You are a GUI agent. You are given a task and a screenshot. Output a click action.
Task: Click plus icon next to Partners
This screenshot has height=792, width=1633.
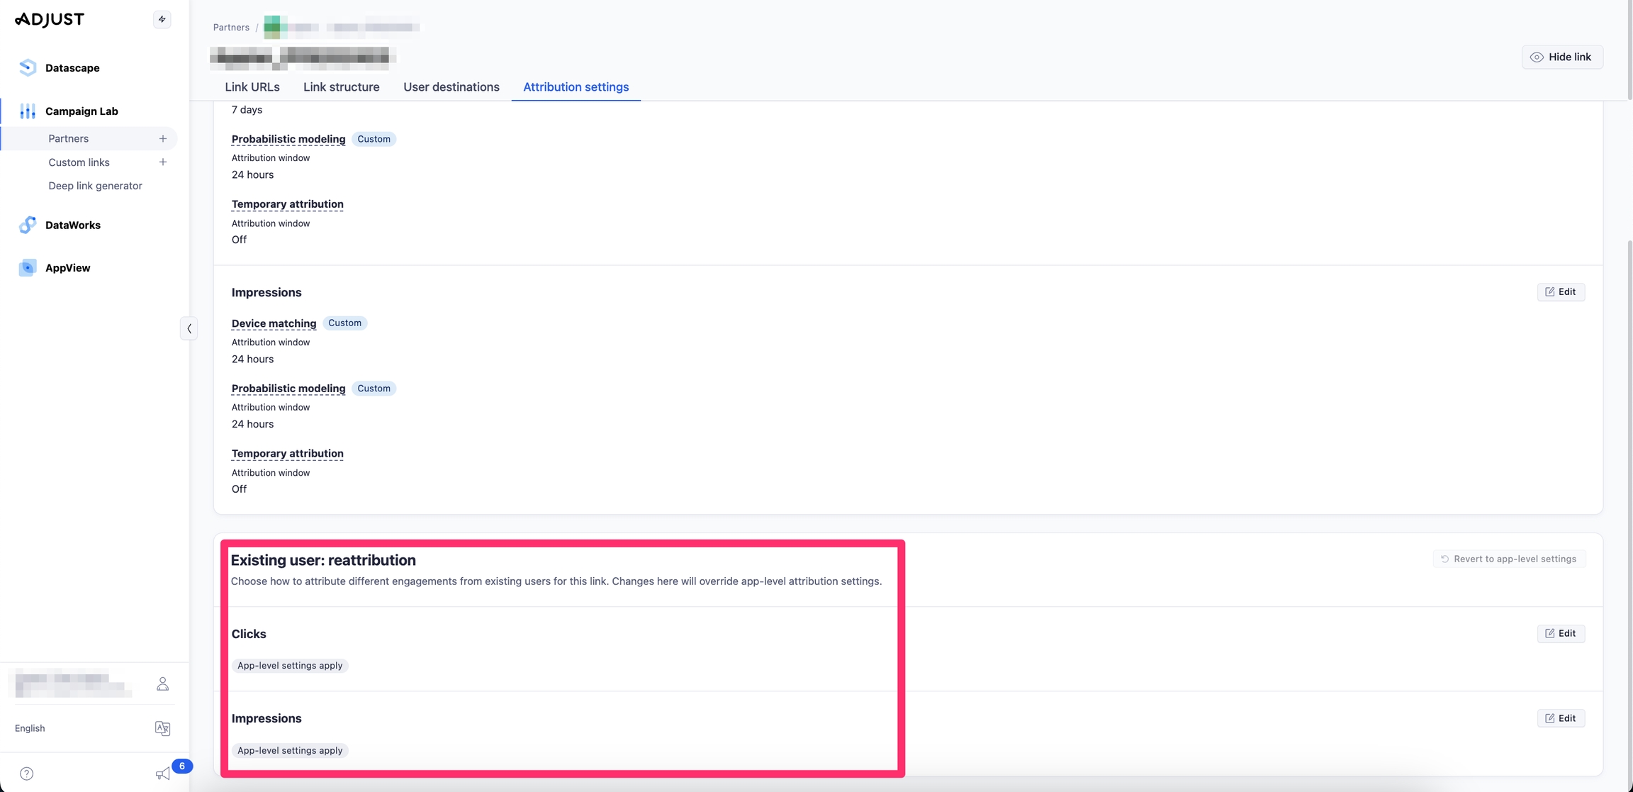click(163, 138)
